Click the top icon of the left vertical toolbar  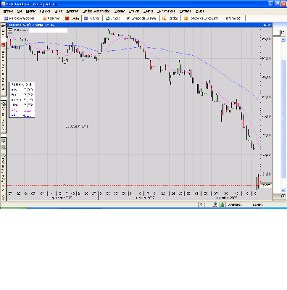click(3, 25)
